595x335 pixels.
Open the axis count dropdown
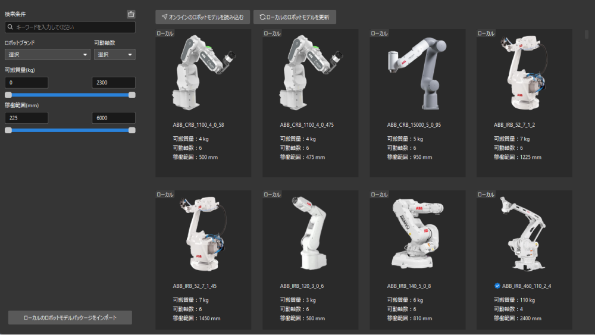click(x=115, y=55)
